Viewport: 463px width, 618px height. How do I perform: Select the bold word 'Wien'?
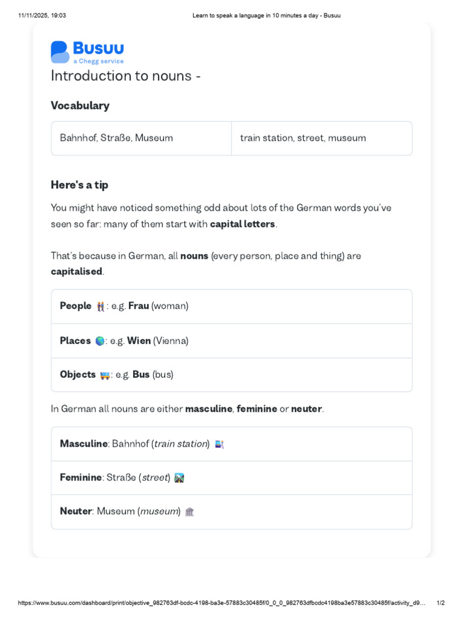[x=139, y=341]
